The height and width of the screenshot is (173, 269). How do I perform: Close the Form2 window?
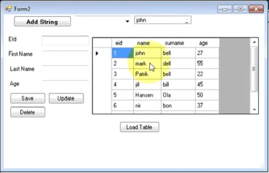click(256, 9)
